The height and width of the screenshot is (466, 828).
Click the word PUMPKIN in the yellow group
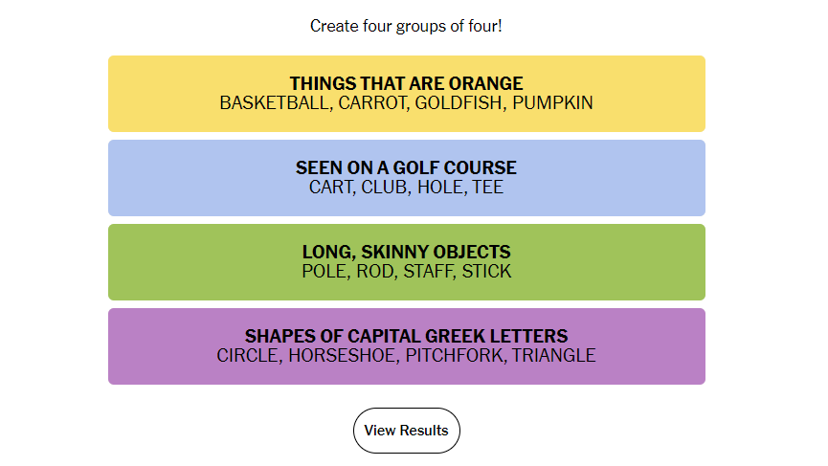pos(553,103)
